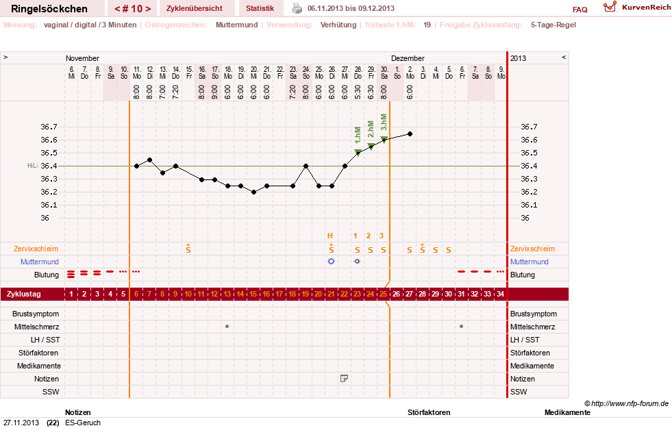The image size is (672, 439).
Task: Click the November month label
Action: (82, 58)
